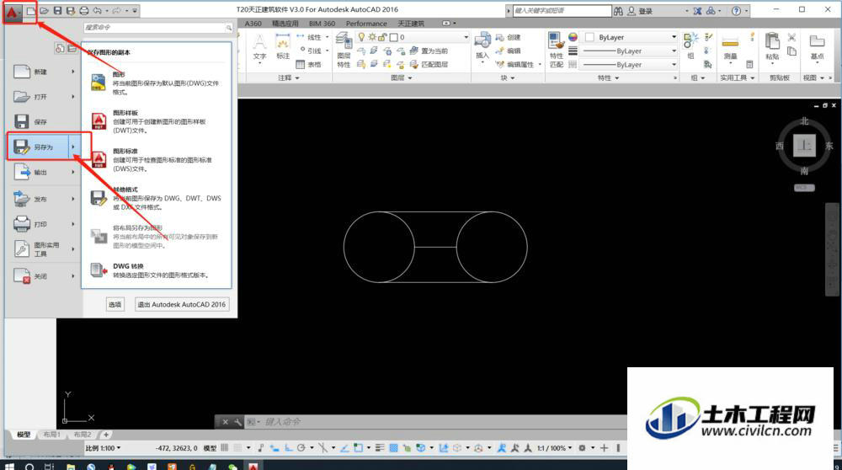
Task: Save as 图形标准 DWS standards file
Action: click(x=157, y=160)
